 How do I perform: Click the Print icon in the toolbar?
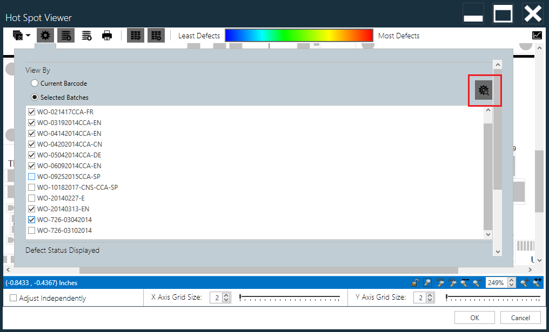coord(106,34)
